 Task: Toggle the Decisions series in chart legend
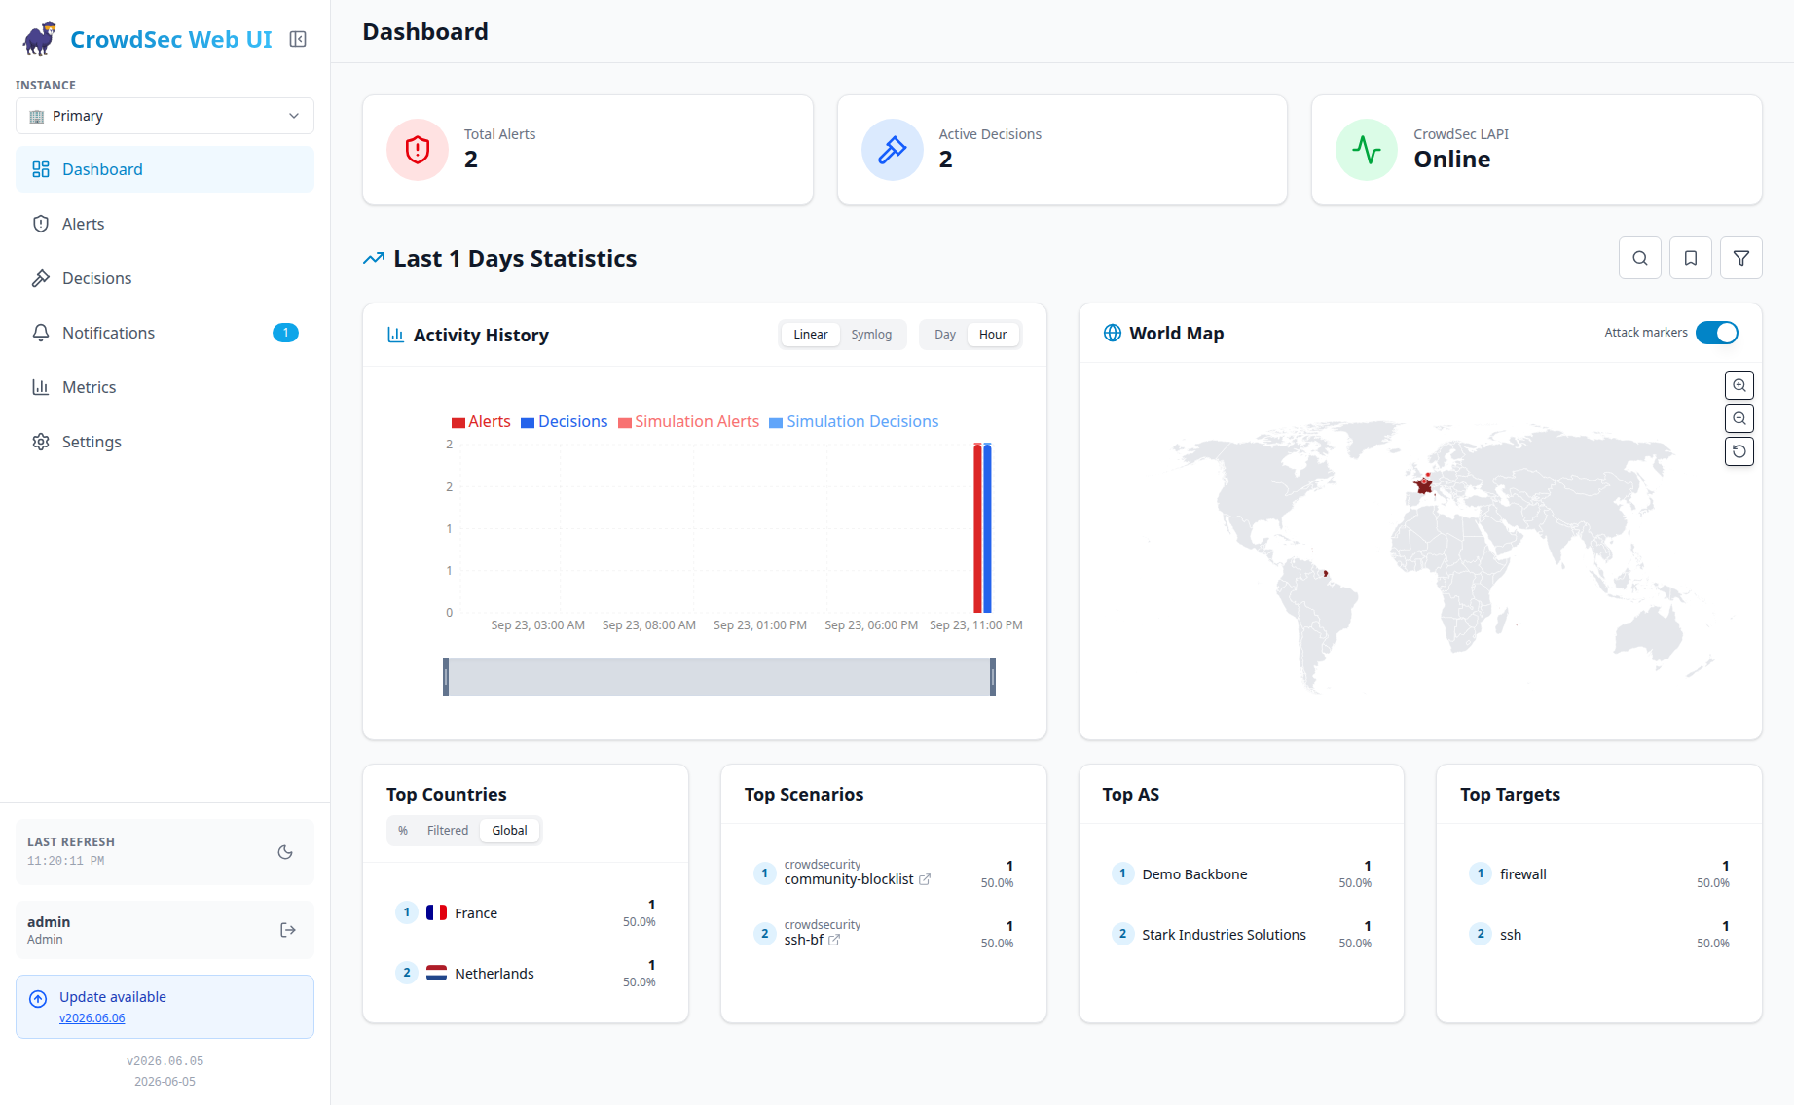point(565,422)
